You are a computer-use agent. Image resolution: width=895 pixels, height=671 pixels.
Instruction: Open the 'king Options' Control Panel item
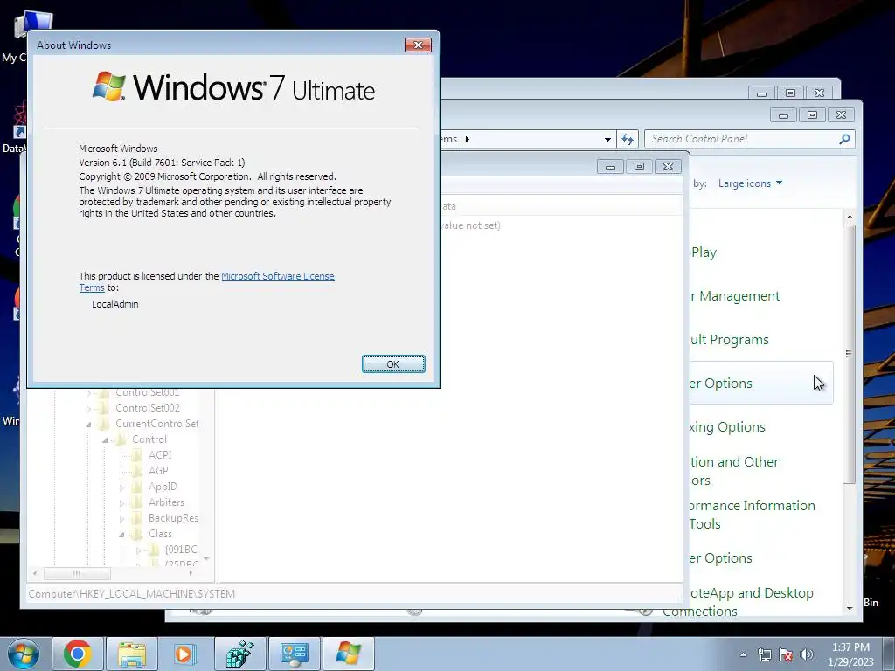pos(728,426)
